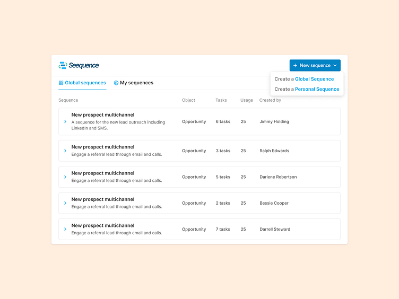This screenshot has width=399, height=299.
Task: Click the Seequence brand name text
Action: point(84,65)
